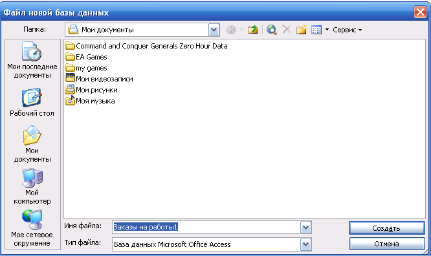The image size is (431, 256).
Task: Open the Views dropdown arrow
Action: 327,30
